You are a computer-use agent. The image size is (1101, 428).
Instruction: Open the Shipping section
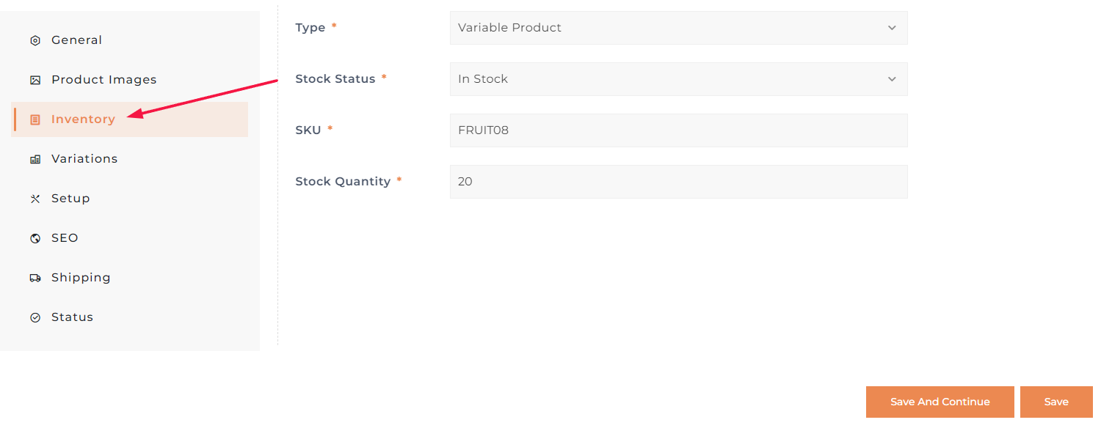click(x=81, y=278)
